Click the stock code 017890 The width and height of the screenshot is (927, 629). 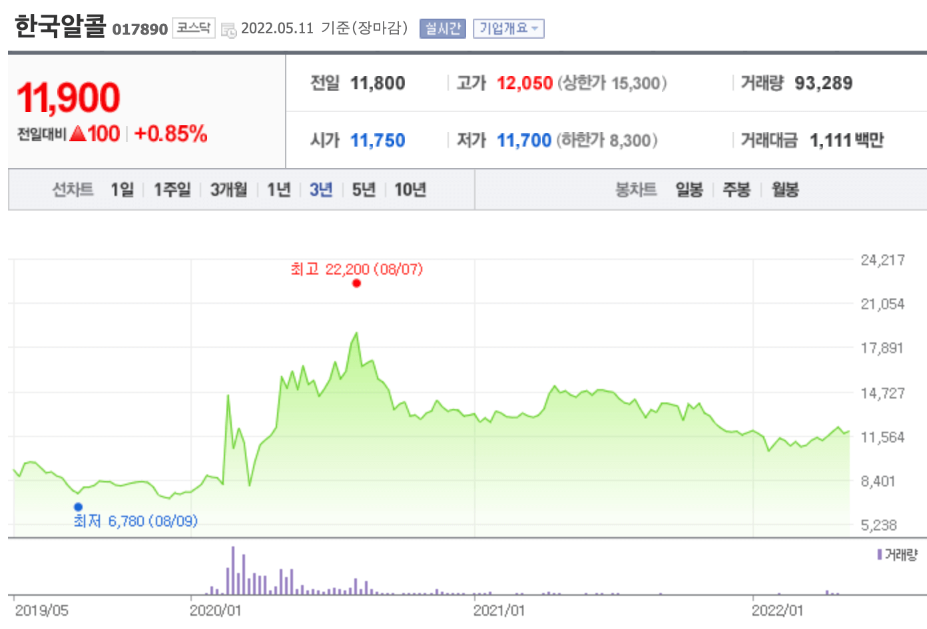tap(140, 29)
